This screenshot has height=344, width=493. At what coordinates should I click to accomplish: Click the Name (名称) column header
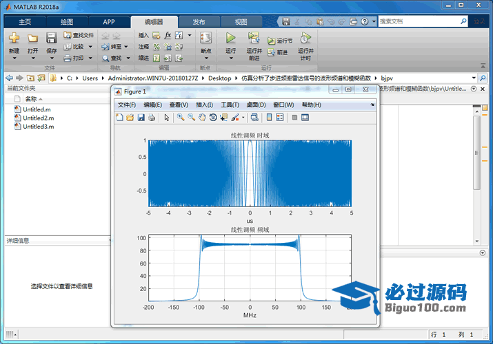click(x=31, y=99)
